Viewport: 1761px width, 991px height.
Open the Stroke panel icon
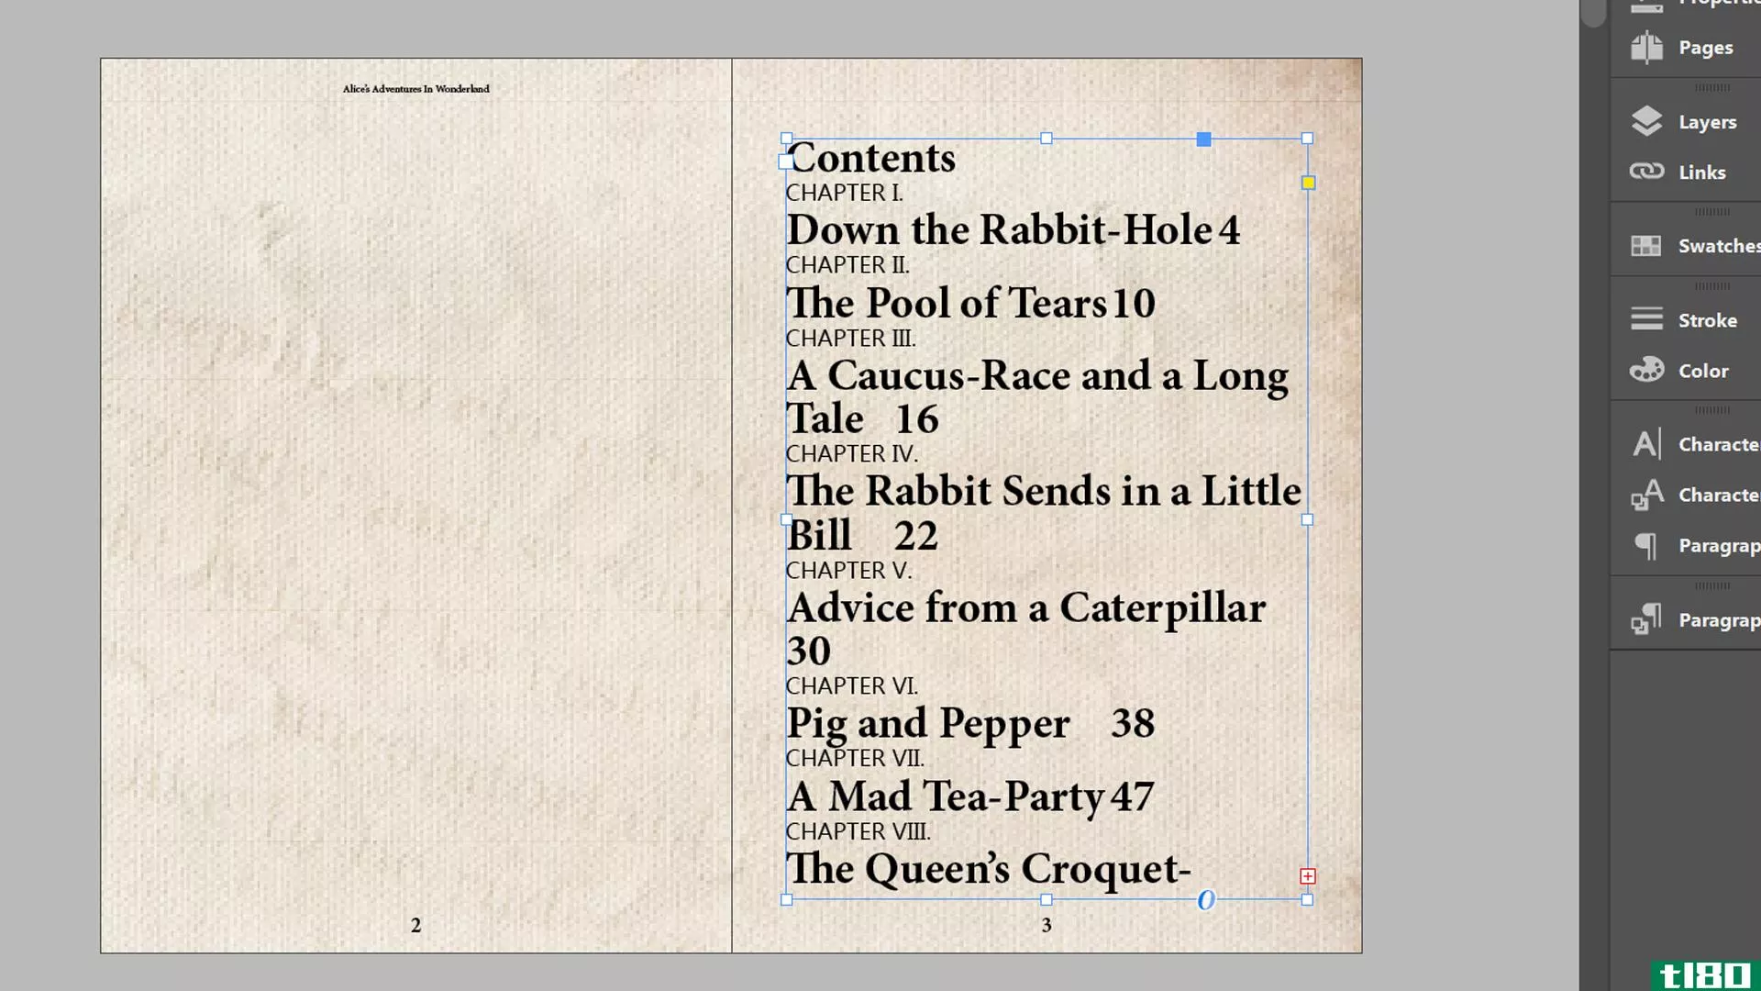1646,318
